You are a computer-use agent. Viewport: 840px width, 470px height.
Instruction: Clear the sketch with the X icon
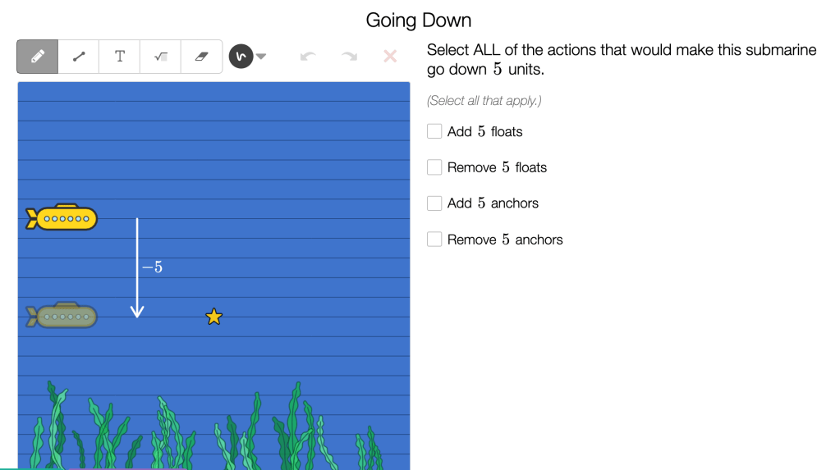tap(390, 57)
